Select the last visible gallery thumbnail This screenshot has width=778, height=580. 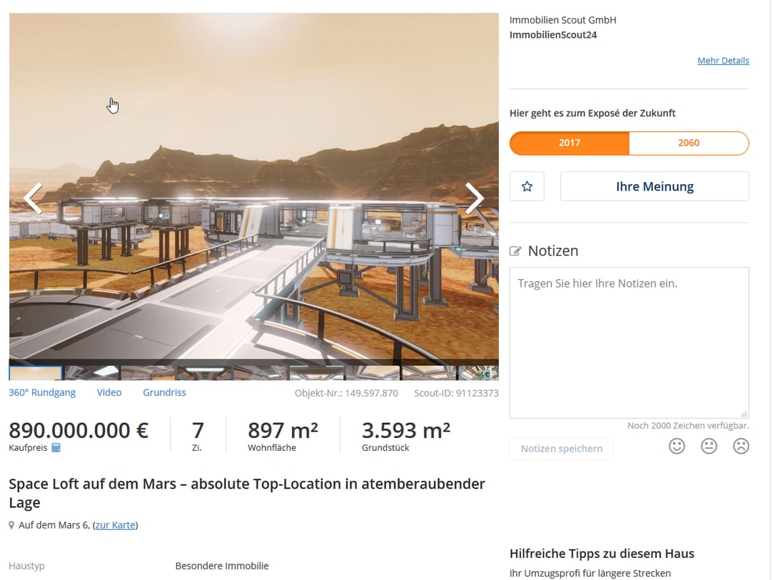(478, 373)
